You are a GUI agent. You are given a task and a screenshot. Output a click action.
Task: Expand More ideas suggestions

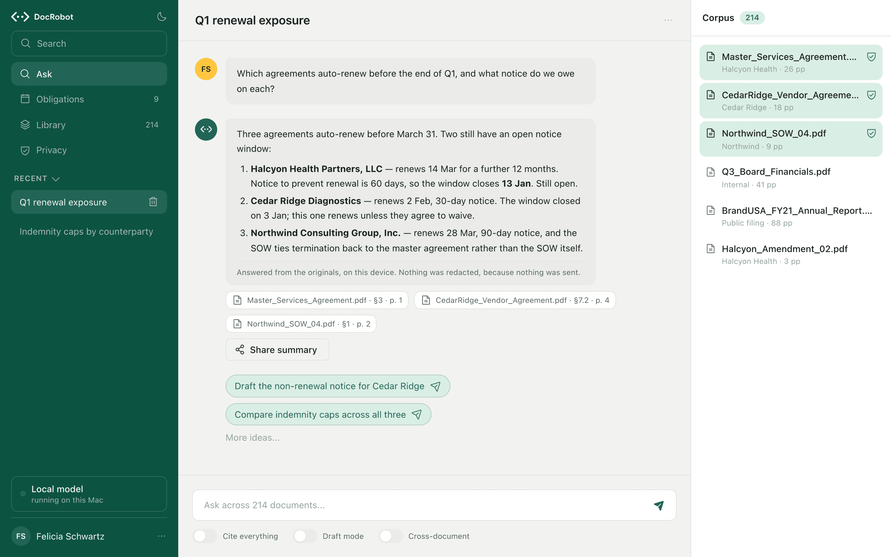(x=253, y=438)
